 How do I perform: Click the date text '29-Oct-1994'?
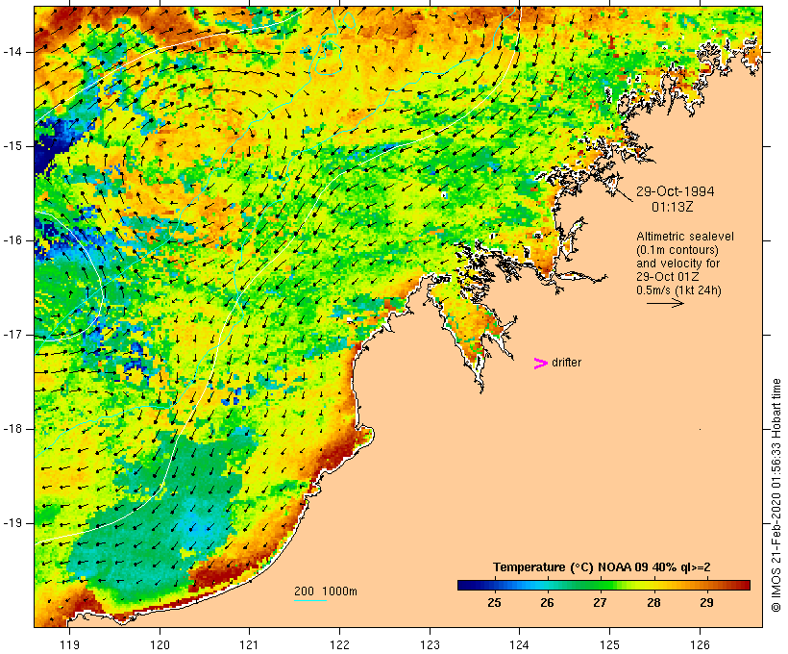(675, 191)
